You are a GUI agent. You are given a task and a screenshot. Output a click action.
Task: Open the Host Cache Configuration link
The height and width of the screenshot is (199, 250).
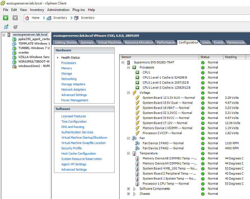pos(79,154)
